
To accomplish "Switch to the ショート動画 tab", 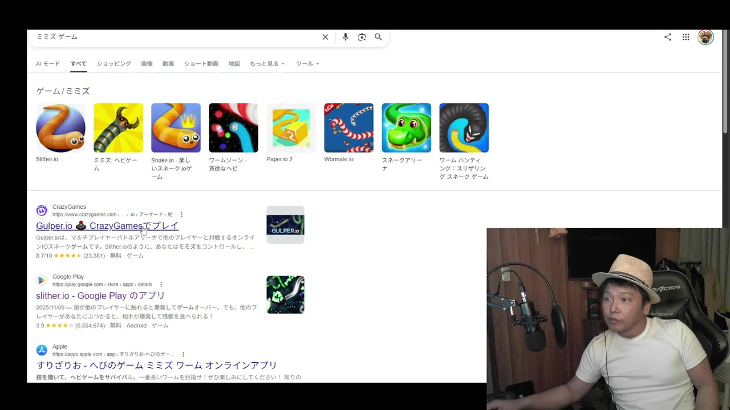I will 201,64.
